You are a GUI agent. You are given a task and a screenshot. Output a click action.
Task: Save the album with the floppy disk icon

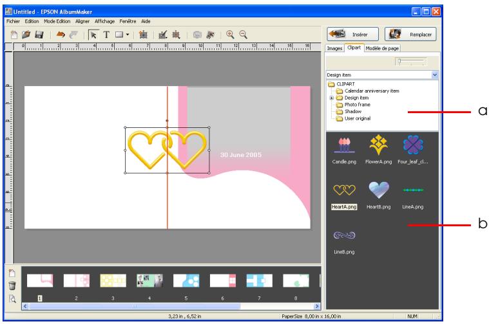(x=39, y=35)
